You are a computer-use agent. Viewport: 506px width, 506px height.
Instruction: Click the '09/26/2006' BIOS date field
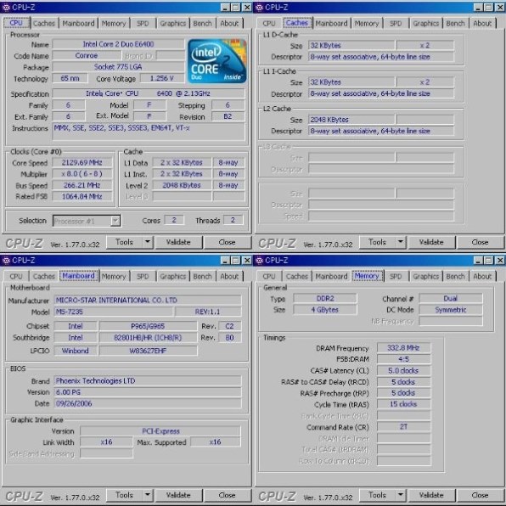coord(148,404)
